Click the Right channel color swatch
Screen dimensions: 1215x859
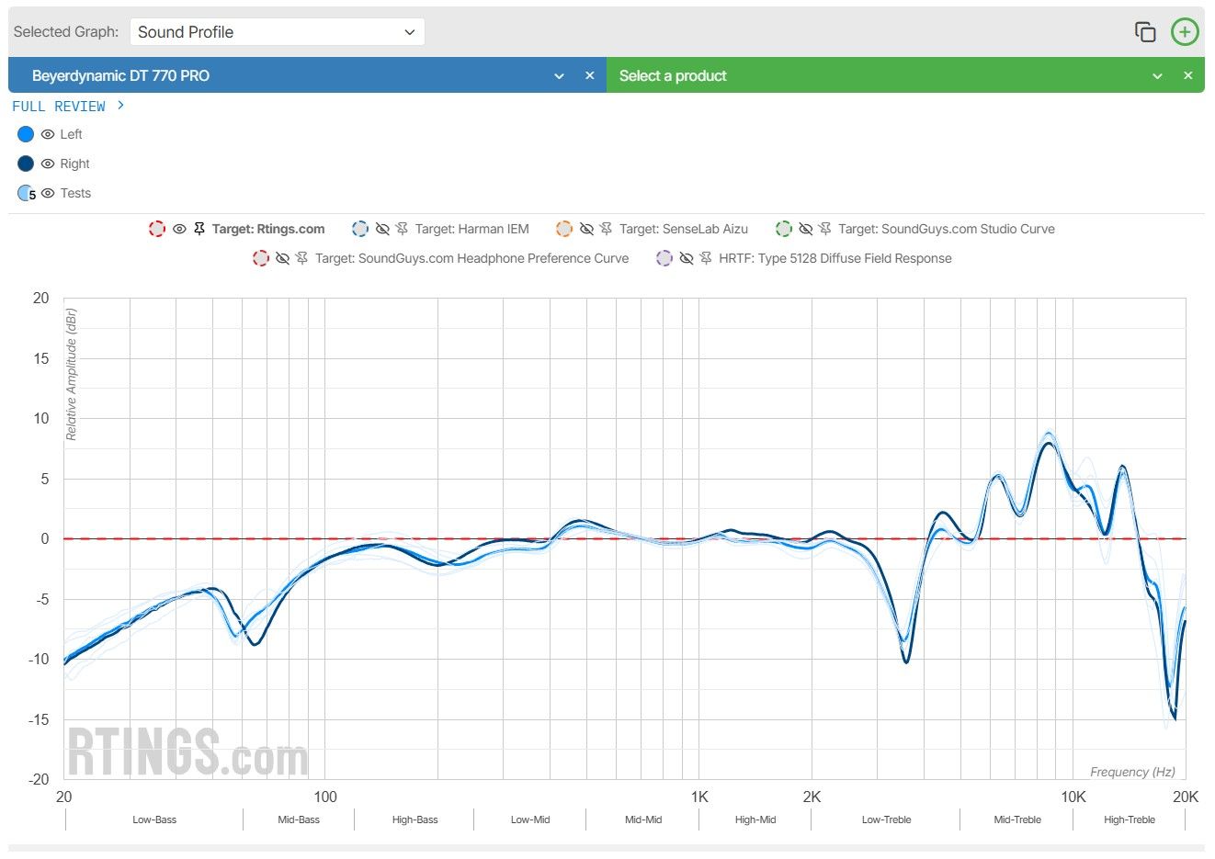click(x=26, y=164)
